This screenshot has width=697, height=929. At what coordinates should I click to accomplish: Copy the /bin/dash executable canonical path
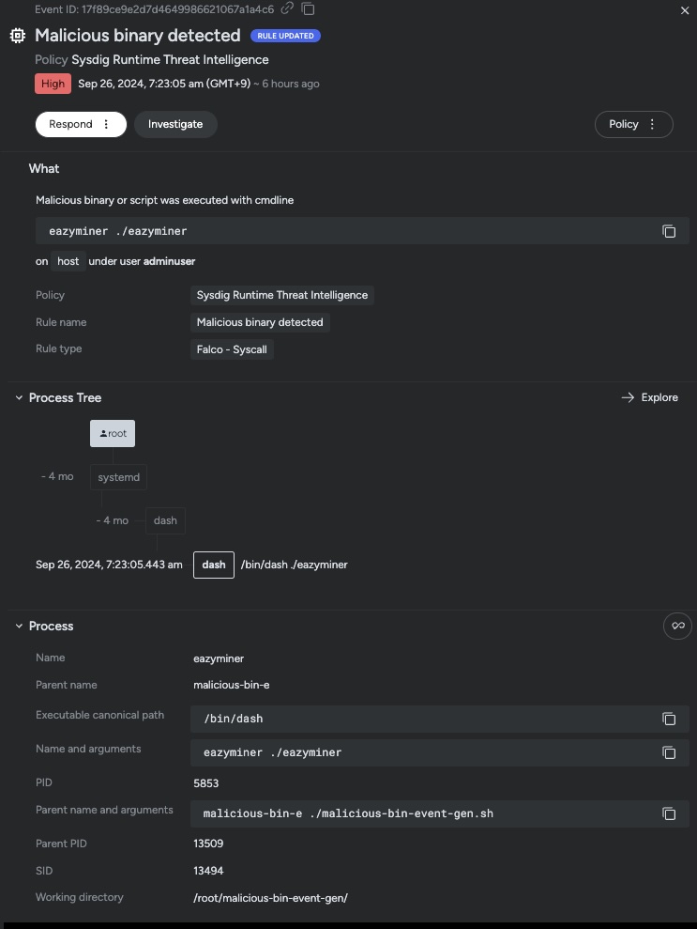click(x=669, y=719)
